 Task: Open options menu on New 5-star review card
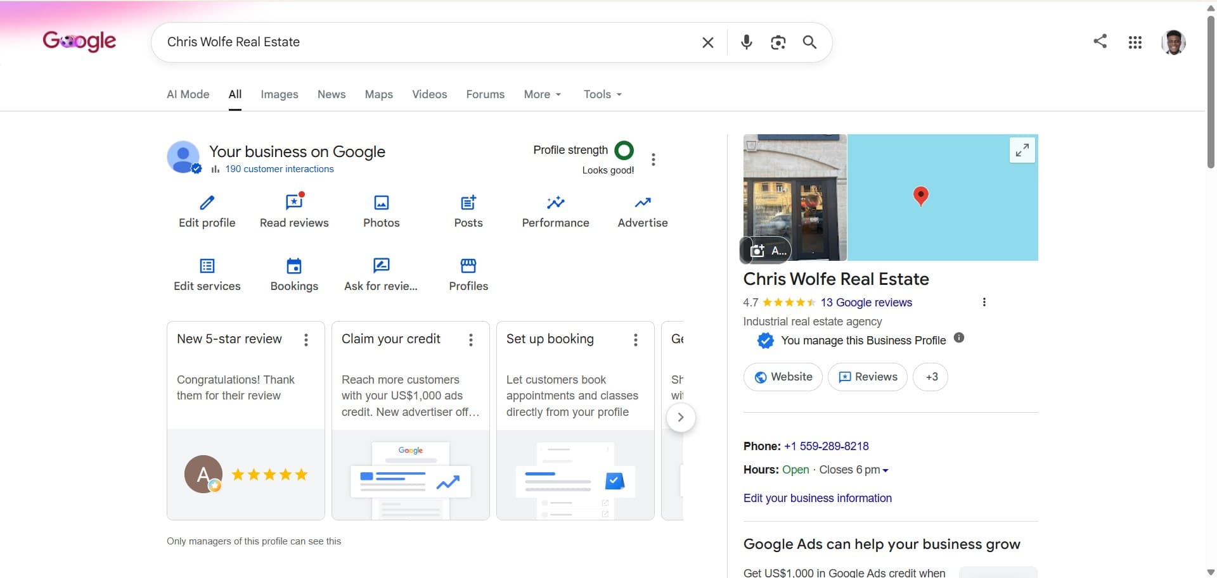306,340
